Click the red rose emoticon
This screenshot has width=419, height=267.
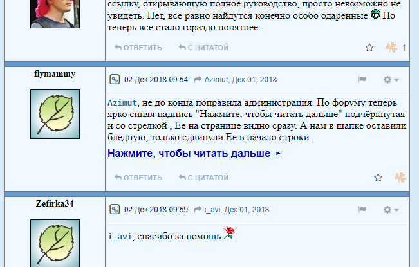point(229,233)
